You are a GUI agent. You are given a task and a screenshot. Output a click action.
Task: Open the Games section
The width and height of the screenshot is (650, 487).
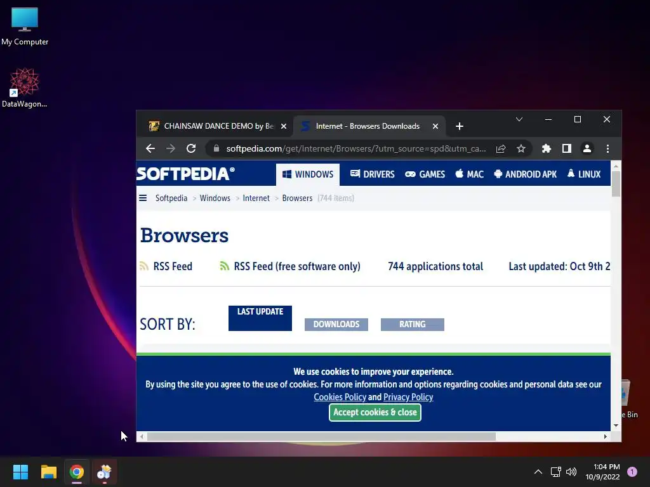pos(425,174)
